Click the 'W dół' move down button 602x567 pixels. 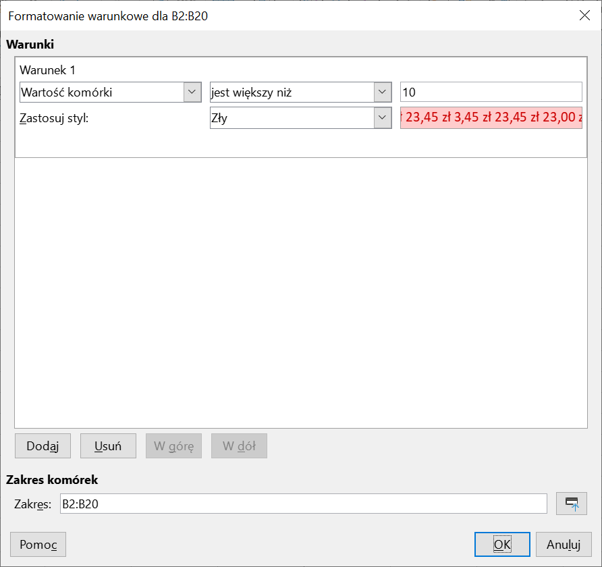tap(239, 446)
